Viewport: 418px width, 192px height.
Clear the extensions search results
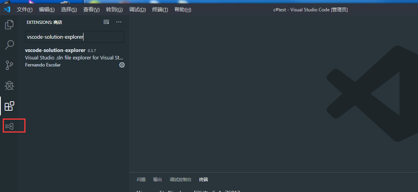tap(106, 22)
